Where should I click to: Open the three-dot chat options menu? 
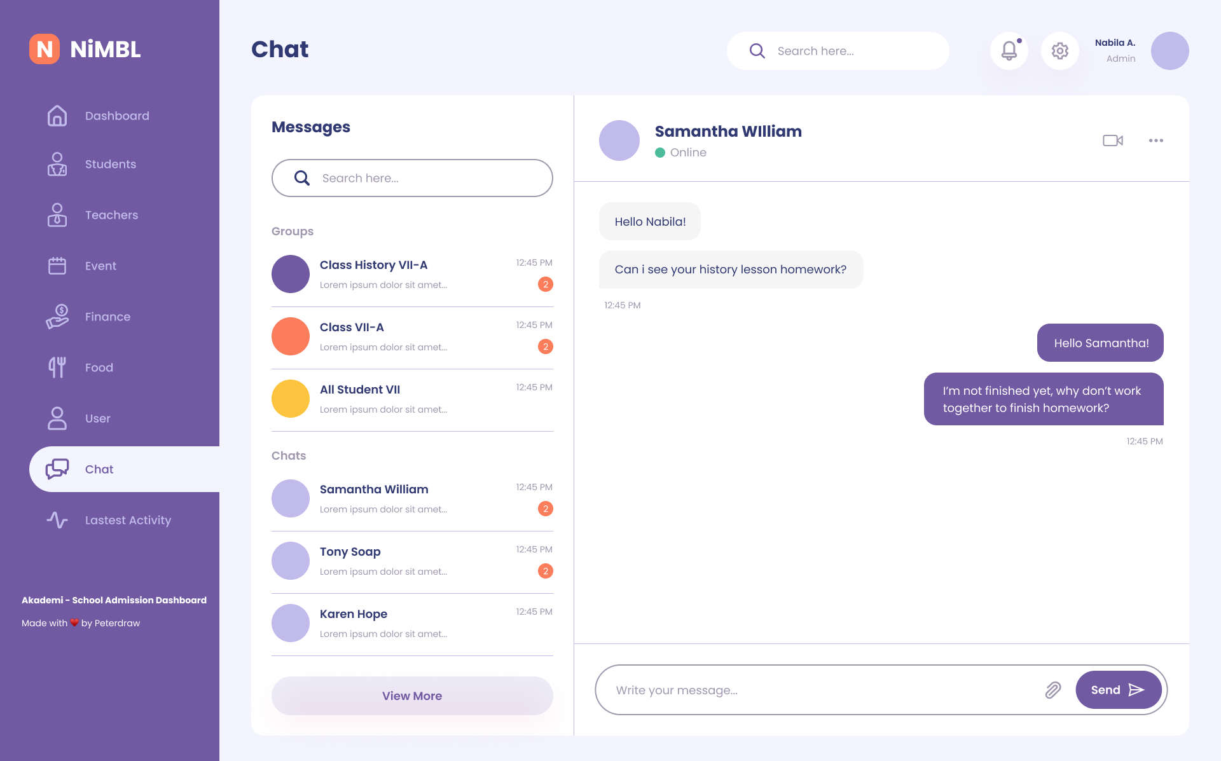[1155, 141]
